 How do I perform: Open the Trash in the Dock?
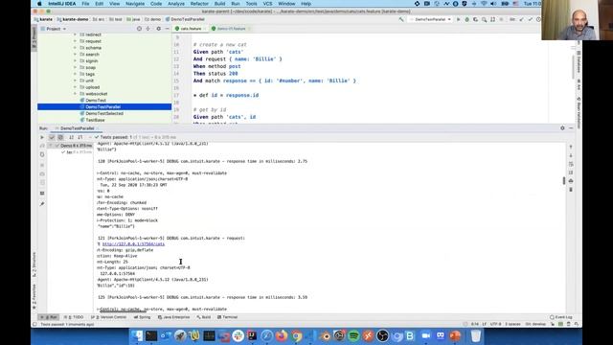pos(475,335)
